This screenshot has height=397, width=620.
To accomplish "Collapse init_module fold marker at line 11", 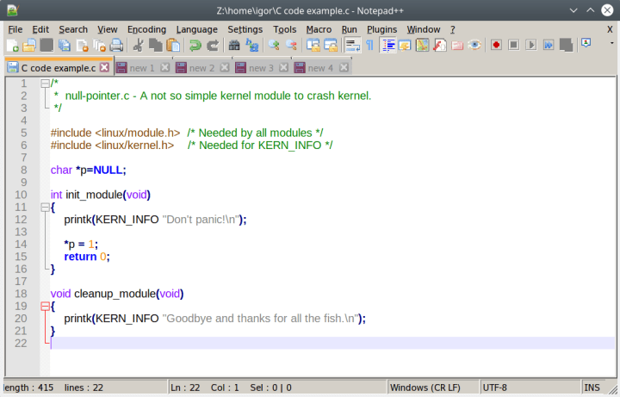I will pyautogui.click(x=45, y=208).
